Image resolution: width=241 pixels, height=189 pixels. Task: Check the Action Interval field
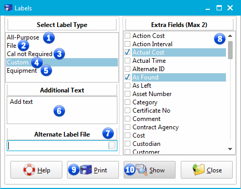[x=128, y=44]
